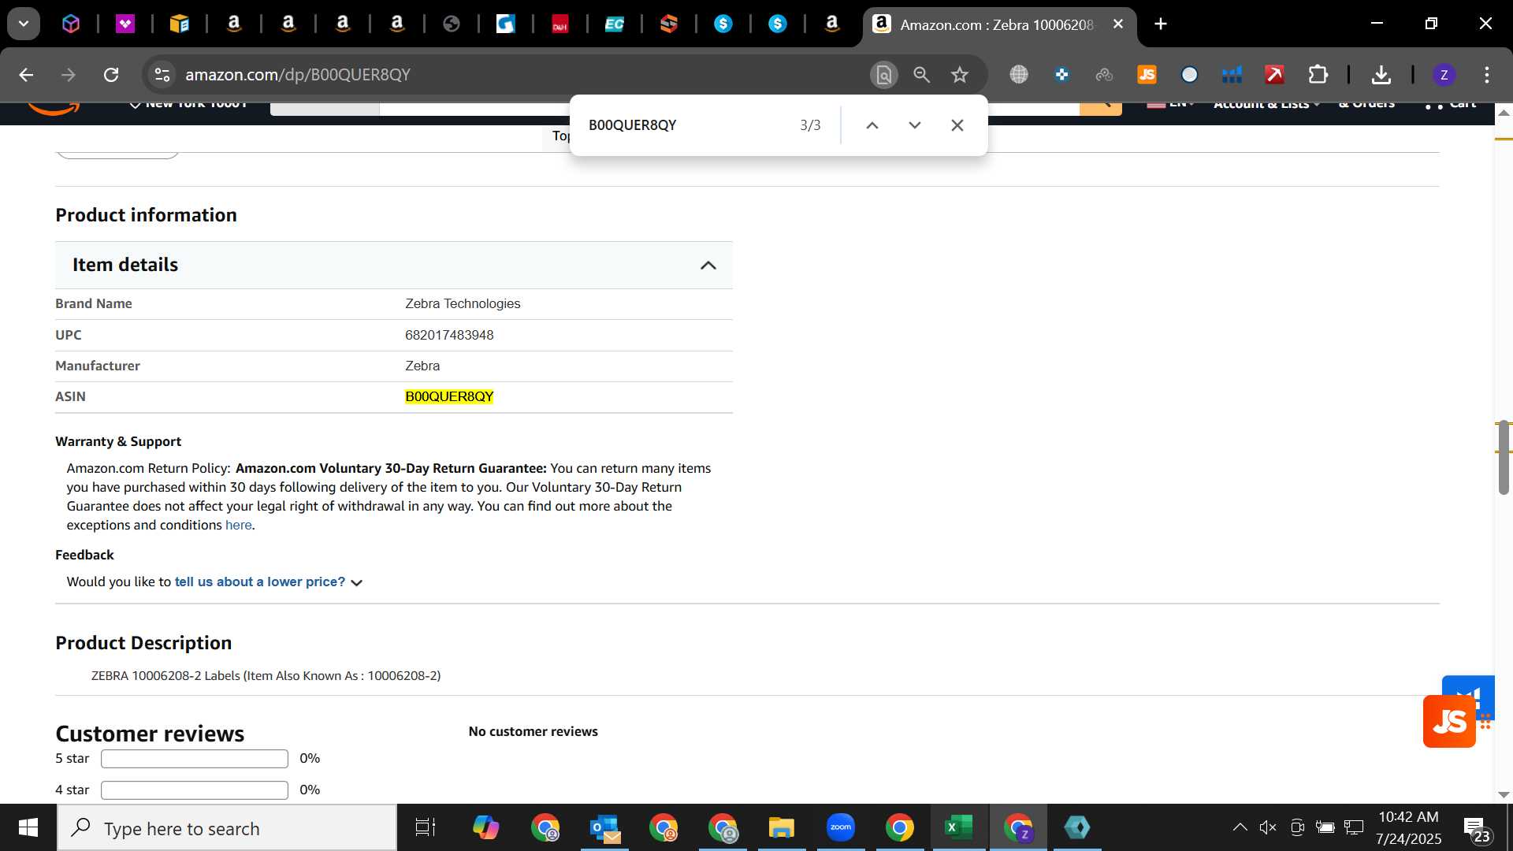This screenshot has height=851, width=1513.
Task: Open Zoom from taskbar
Action: pos(841,828)
